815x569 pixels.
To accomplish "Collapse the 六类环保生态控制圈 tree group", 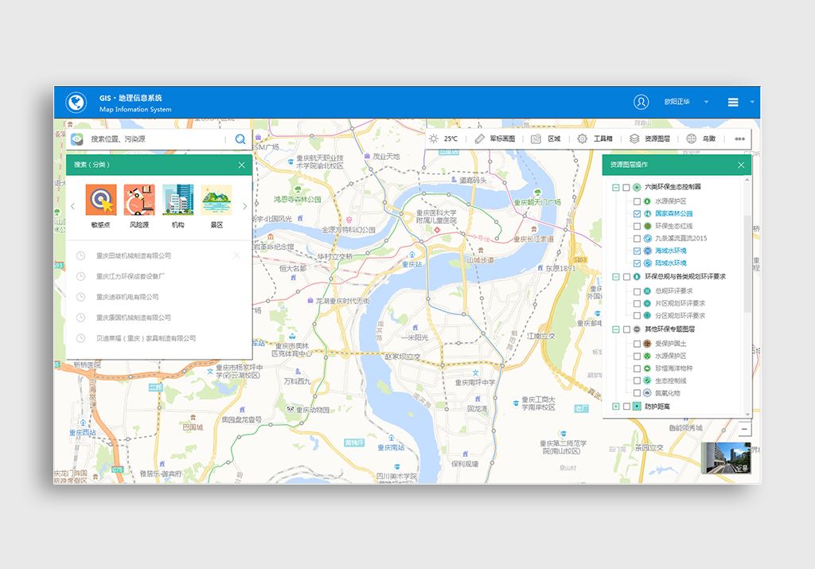I will tap(615, 187).
